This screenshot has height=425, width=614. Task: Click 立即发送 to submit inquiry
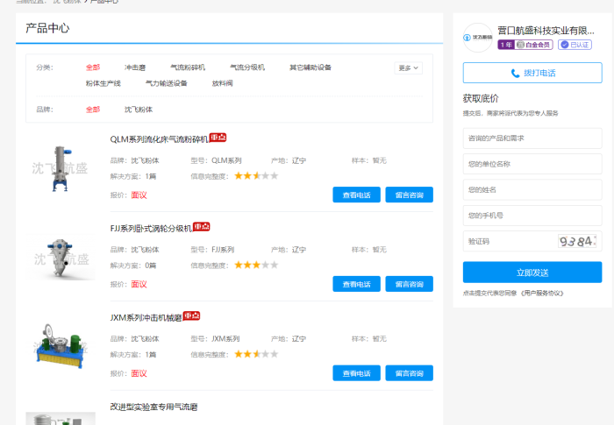[x=532, y=273]
